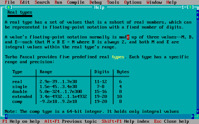199x124 pixels.
Task: Click Alt+F1 Previous topic in status bar
Action: tap(71, 122)
